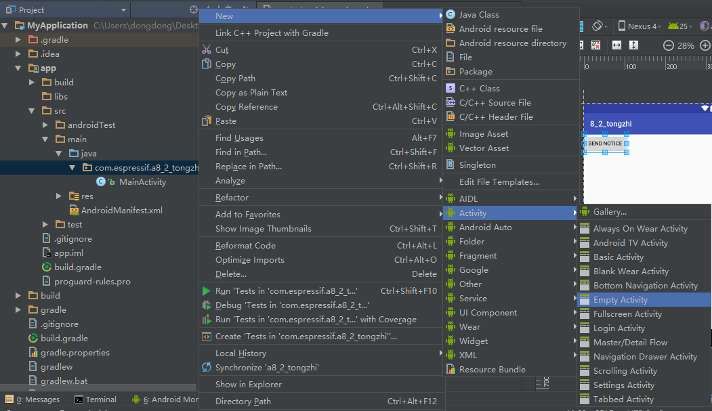The width and height of the screenshot is (712, 411).
Task: Click the 8_2_tongzhi app bar title
Action: (x=611, y=124)
